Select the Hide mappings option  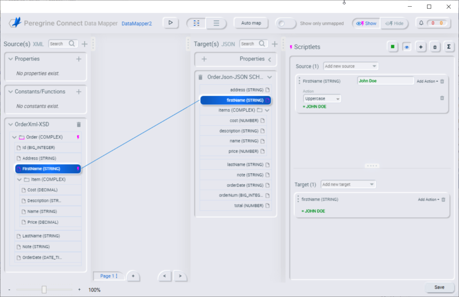(x=394, y=23)
